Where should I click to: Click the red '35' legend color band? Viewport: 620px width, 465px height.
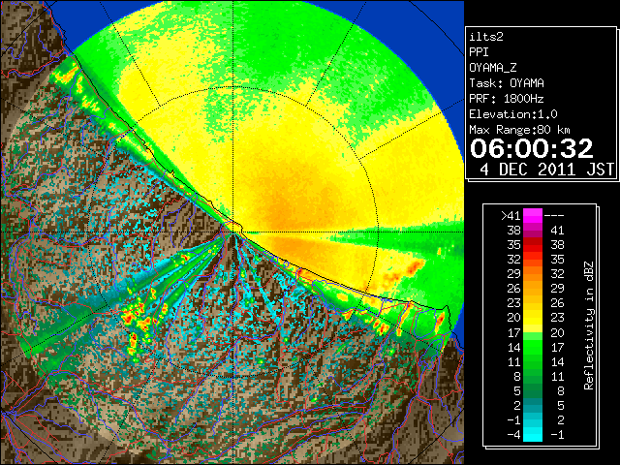(533, 245)
